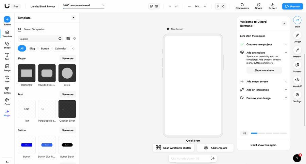Expand the 'Add a new screen' step
306x164 pixels.
(286, 81)
